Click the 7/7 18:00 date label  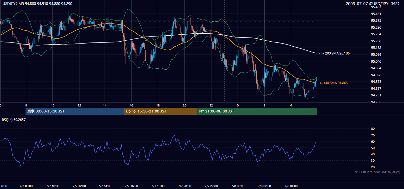158,186
